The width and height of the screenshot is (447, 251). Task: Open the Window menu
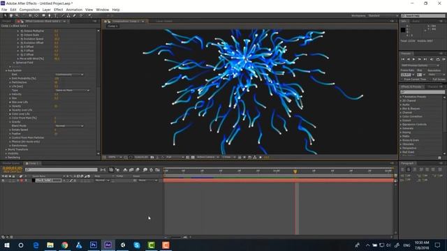click(103, 10)
